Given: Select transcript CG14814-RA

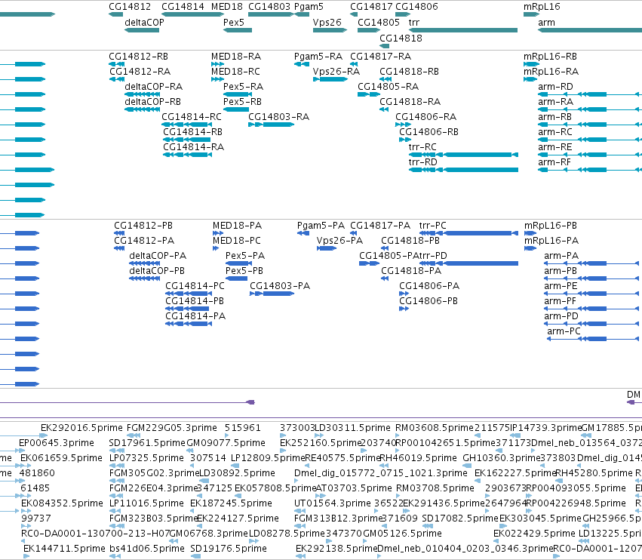Looking at the screenshot, I should tap(193, 147).
